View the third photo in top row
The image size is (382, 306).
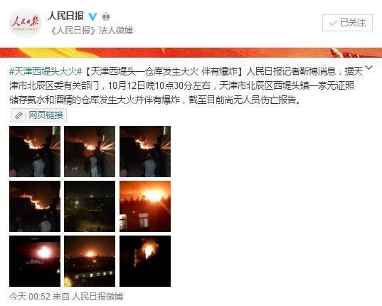[x=145, y=152]
